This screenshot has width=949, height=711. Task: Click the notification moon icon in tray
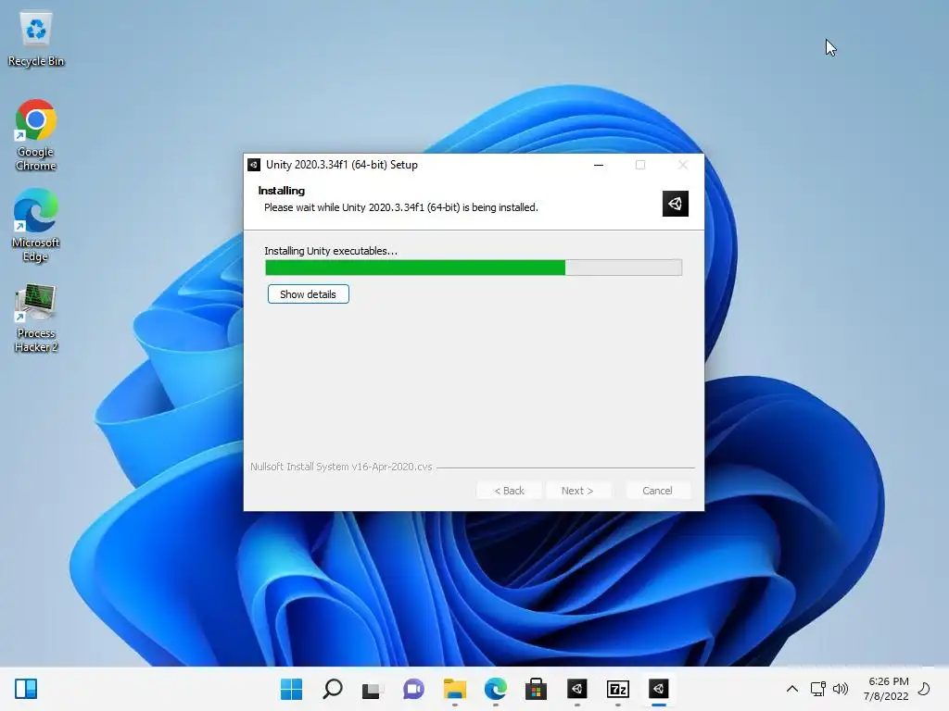(x=924, y=689)
